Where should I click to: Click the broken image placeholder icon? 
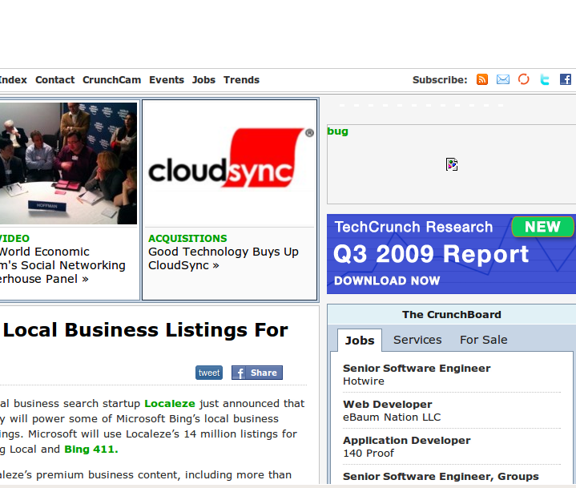pos(452,164)
